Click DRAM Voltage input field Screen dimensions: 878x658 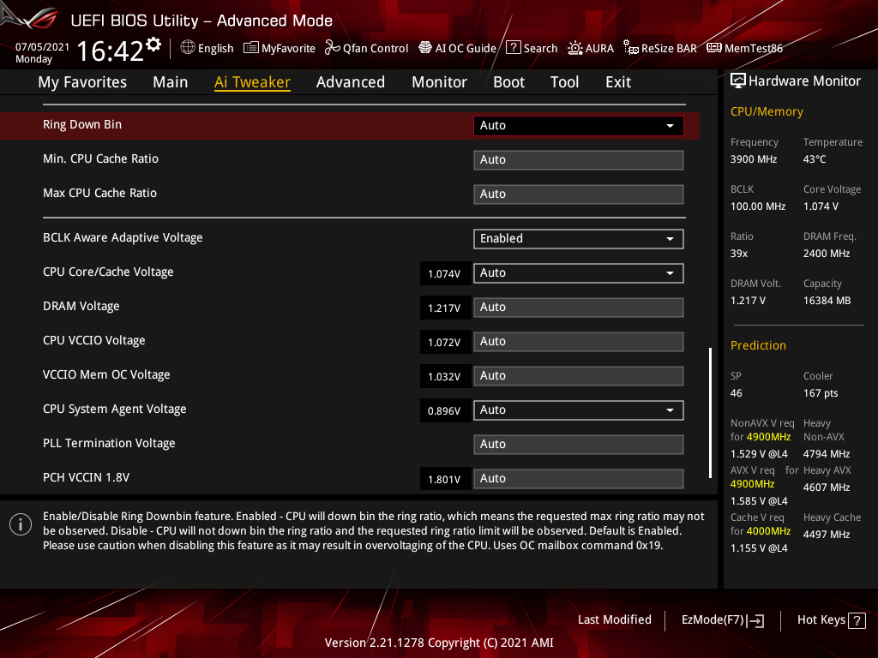[579, 308]
